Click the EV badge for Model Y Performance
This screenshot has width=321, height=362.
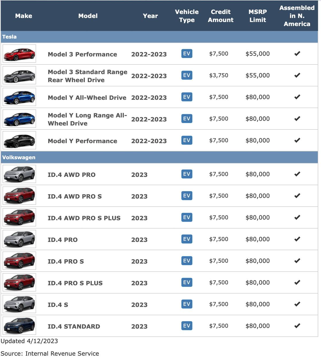[187, 140]
